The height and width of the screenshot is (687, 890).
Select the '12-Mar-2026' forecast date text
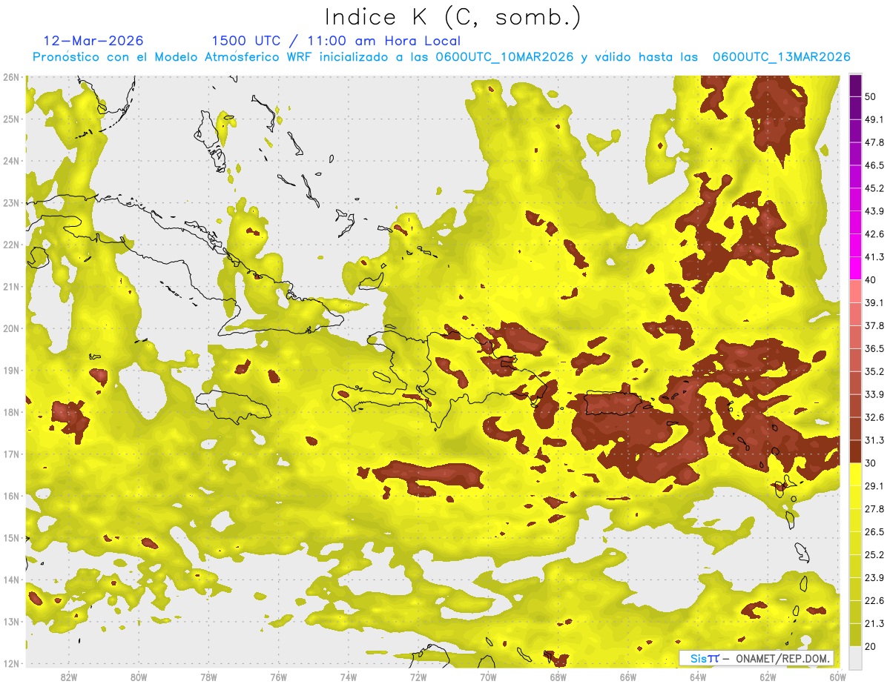93,41
